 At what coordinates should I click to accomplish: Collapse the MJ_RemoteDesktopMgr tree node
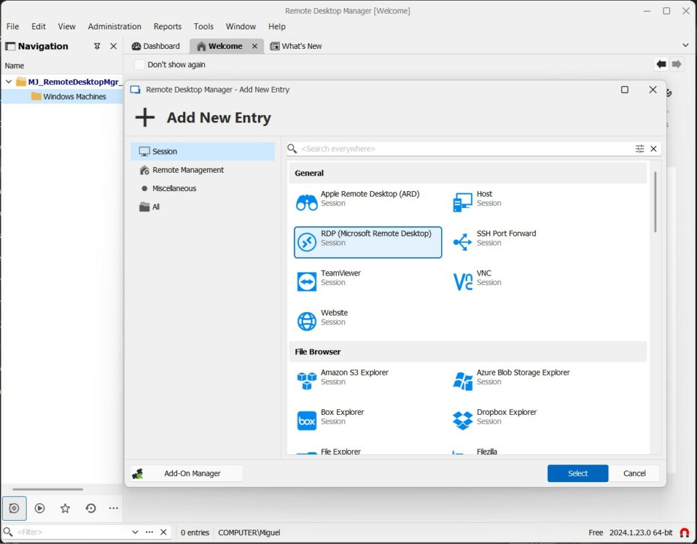pyautogui.click(x=9, y=82)
